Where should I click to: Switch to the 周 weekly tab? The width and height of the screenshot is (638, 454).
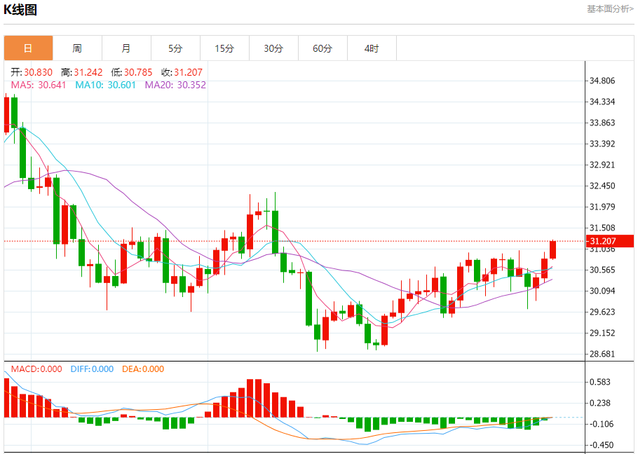click(77, 48)
